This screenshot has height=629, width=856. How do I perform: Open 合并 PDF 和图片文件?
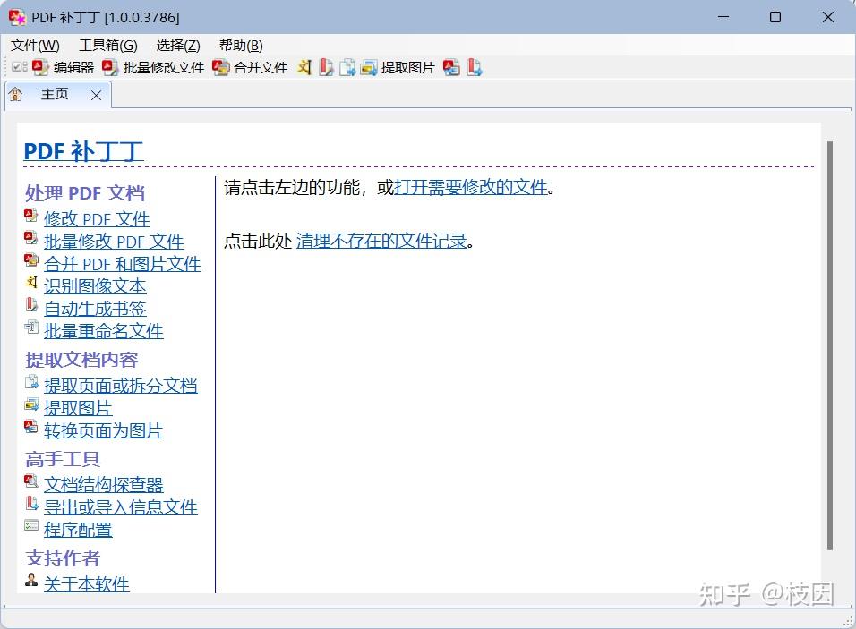pos(123,264)
